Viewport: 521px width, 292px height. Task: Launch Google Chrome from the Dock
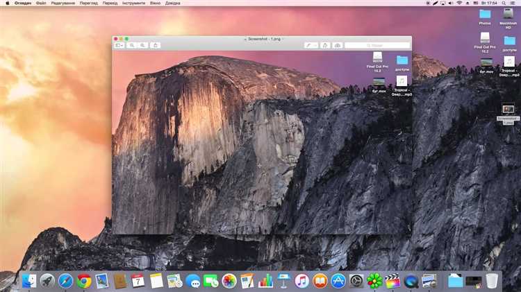84,281
